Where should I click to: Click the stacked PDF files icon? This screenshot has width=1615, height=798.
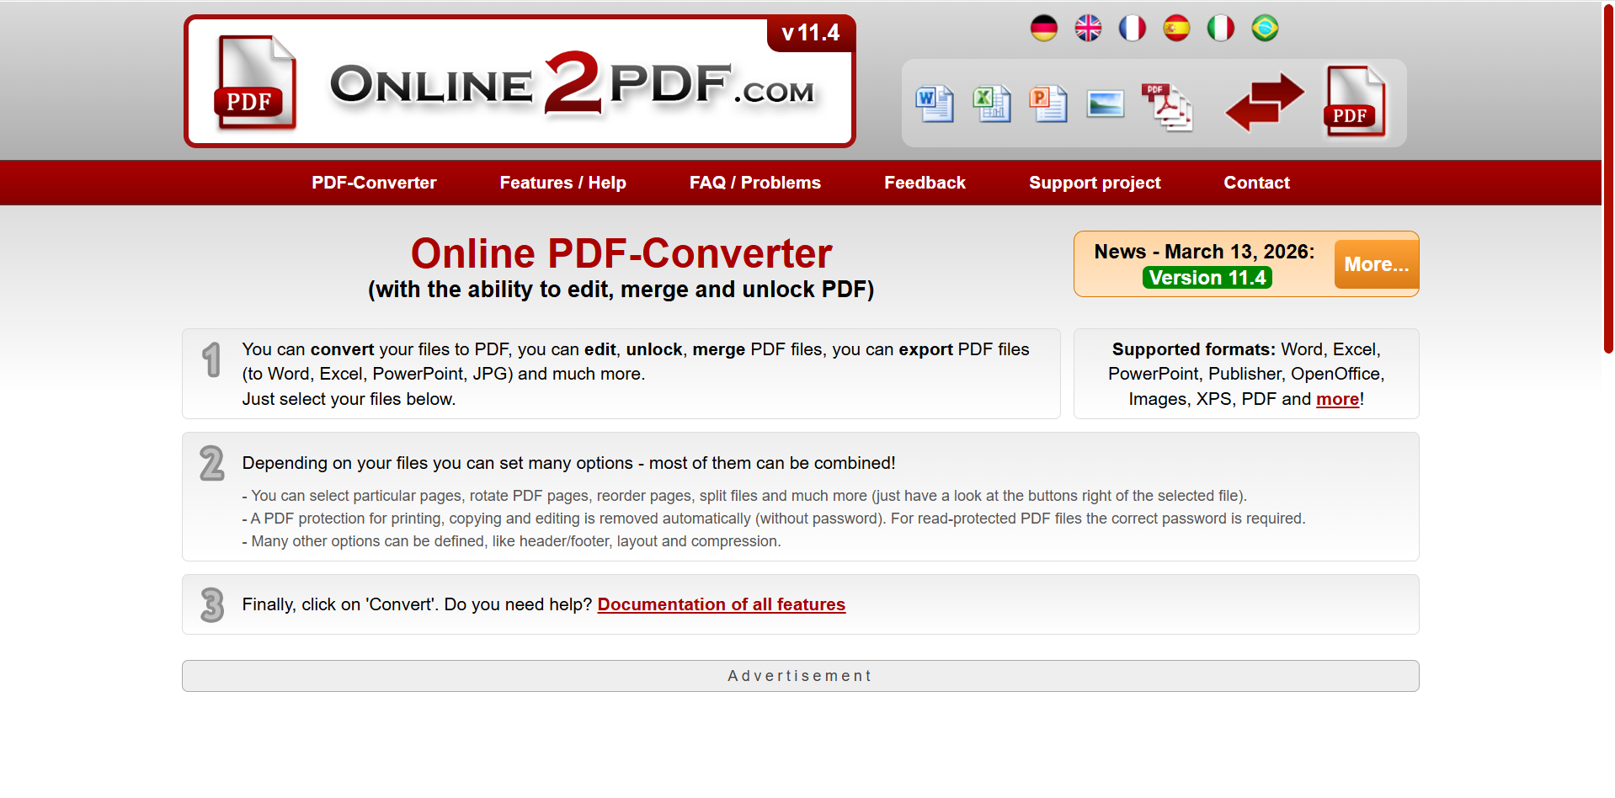click(1167, 106)
